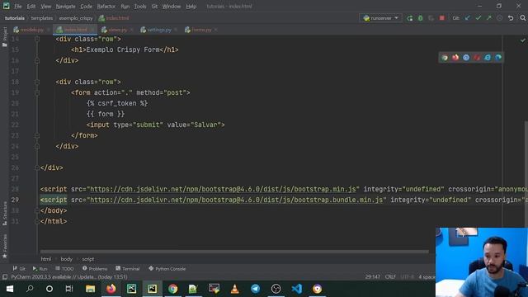
Task: Click templates in the navigation breadcrumb
Action: [42, 18]
